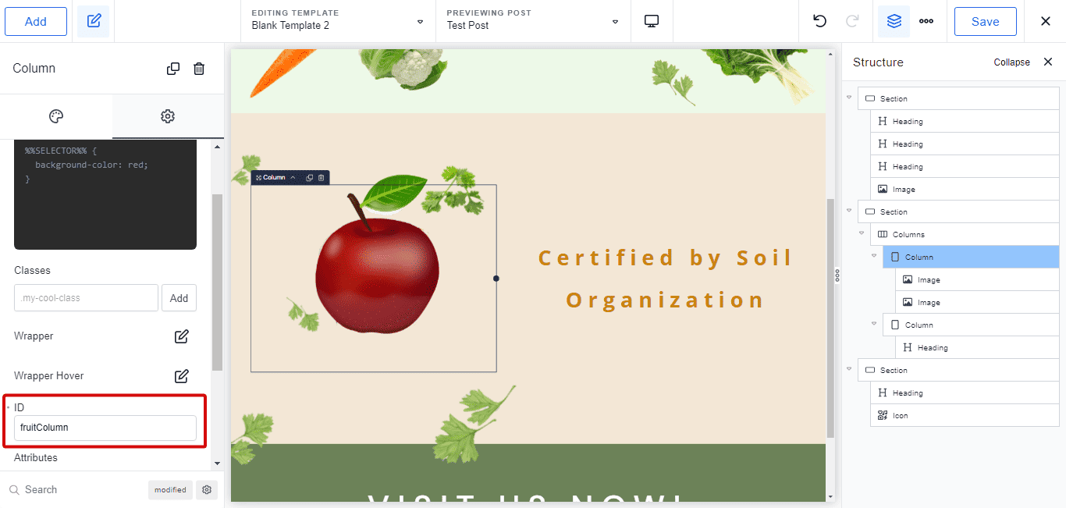1066x508 pixels.
Task: Click the Save button
Action: (x=985, y=21)
